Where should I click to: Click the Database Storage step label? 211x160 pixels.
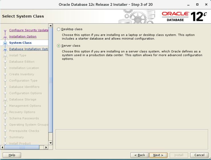coord(23,99)
